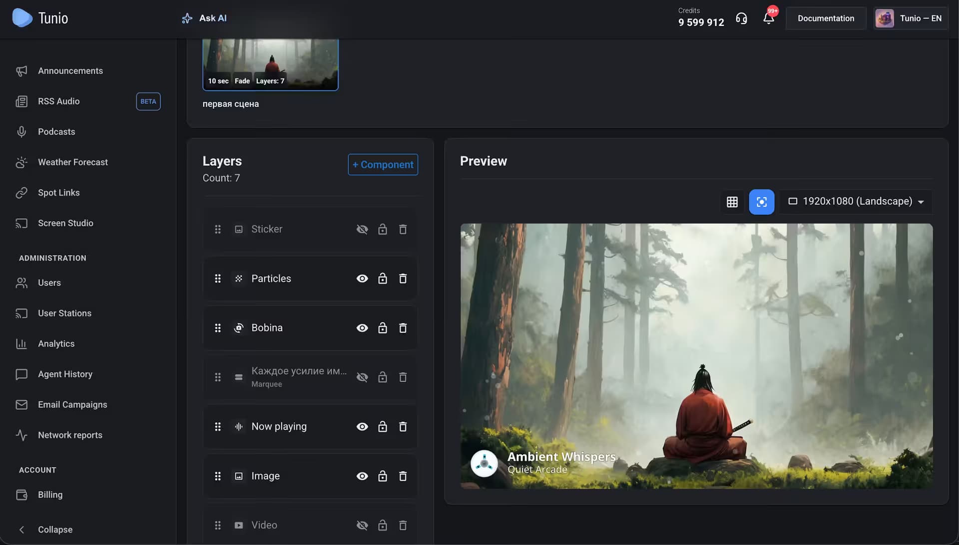
Task: Delete the Video layer
Action: point(403,526)
